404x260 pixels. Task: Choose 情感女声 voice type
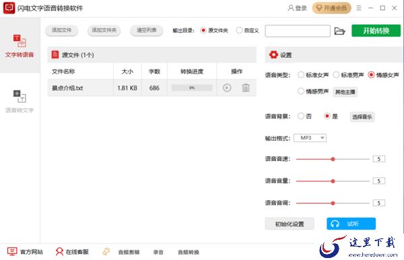click(x=371, y=75)
